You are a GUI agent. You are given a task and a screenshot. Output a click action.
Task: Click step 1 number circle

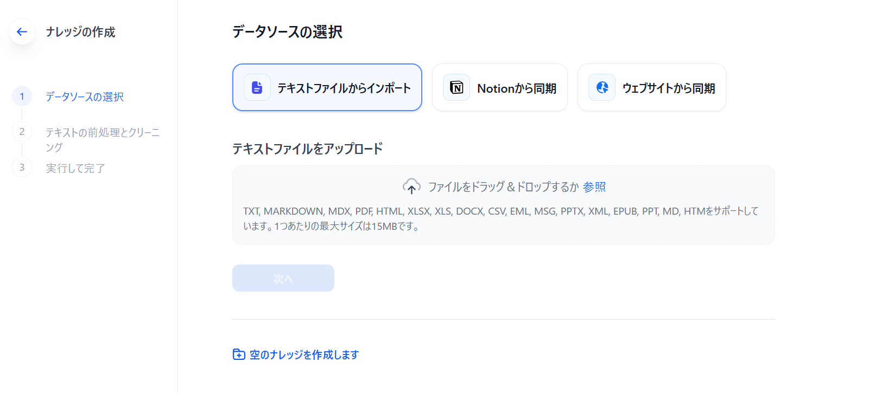pyautogui.click(x=22, y=96)
